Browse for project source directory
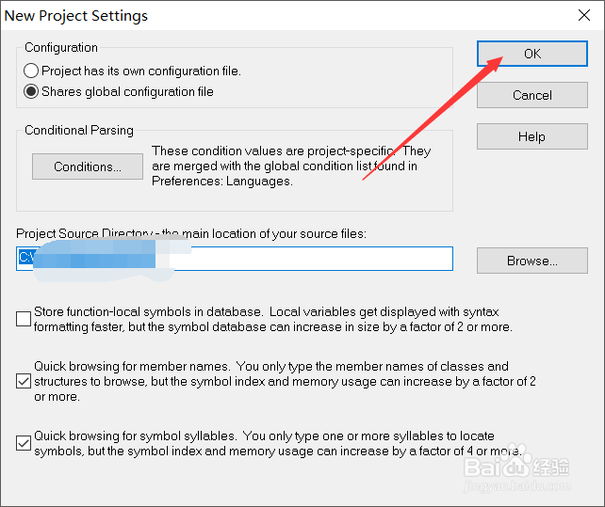 (x=531, y=261)
